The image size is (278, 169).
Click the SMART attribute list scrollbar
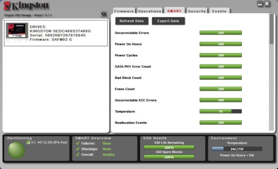coord(271,72)
